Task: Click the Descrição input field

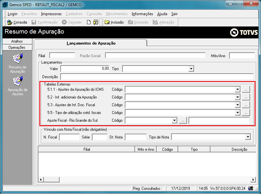Action: (157, 77)
